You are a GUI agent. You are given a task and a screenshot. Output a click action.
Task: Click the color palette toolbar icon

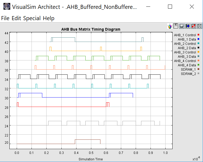tap(170, 26)
